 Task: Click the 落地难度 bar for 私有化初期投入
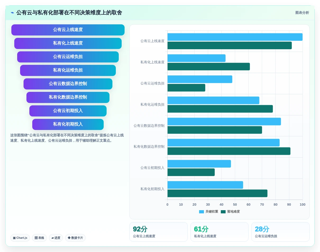coord(217,193)
